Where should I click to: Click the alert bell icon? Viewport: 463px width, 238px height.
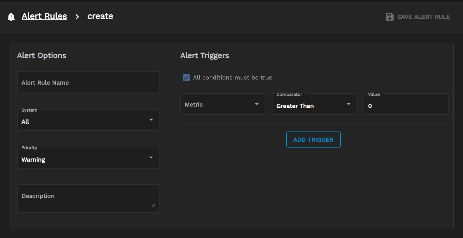[x=11, y=17]
